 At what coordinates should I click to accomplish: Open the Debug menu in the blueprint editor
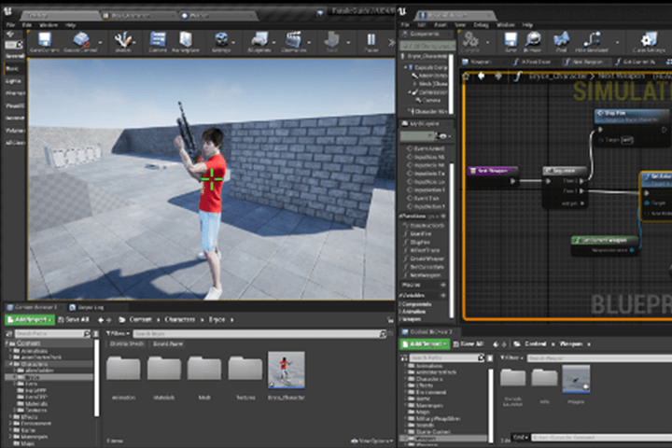(x=481, y=25)
